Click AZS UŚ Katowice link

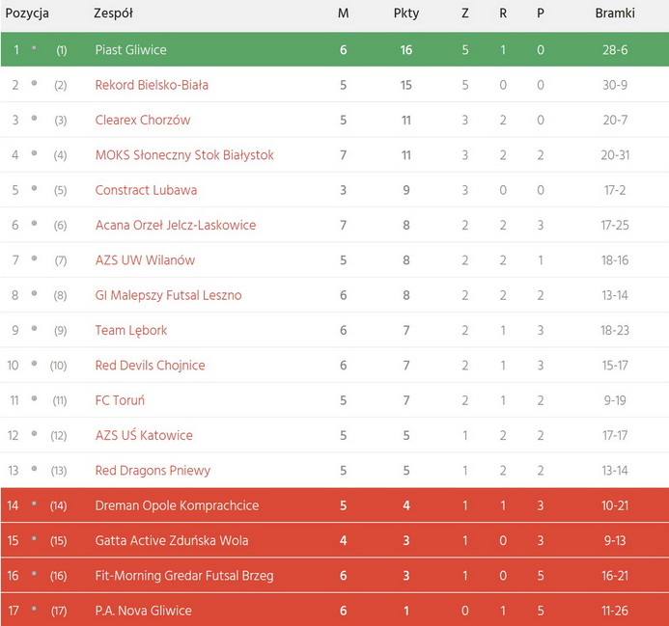(144, 435)
